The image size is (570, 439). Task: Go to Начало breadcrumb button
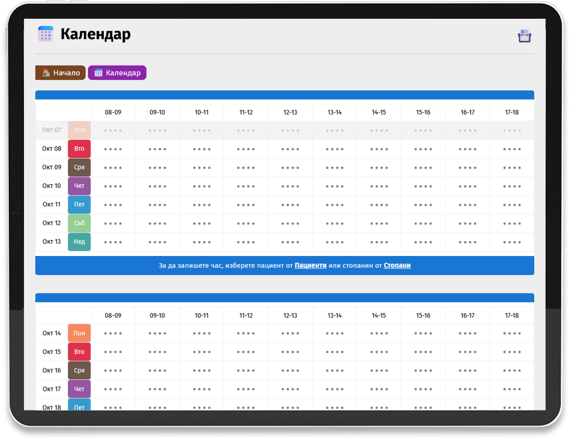click(x=60, y=73)
